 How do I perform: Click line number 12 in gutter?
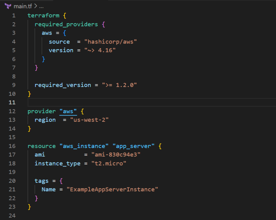point(12,111)
